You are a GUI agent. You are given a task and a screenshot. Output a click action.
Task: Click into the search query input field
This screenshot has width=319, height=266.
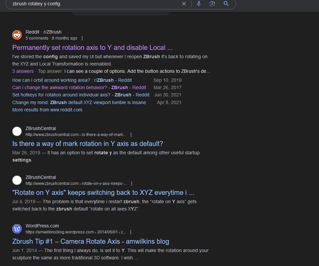coord(93,4)
